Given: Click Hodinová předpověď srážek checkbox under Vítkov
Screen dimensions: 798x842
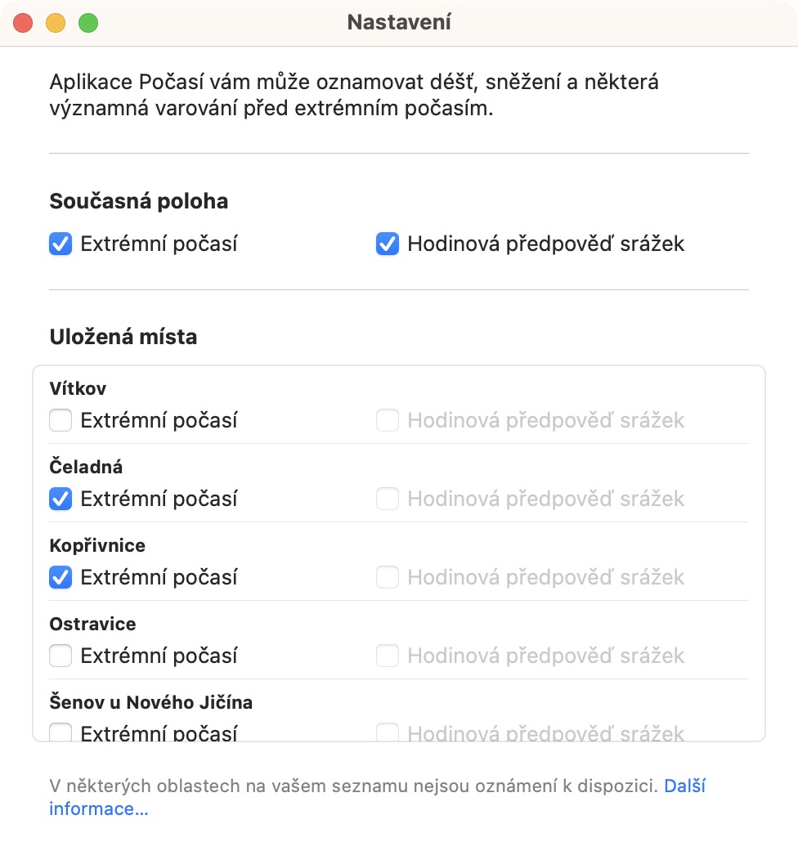Looking at the screenshot, I should point(388,420).
